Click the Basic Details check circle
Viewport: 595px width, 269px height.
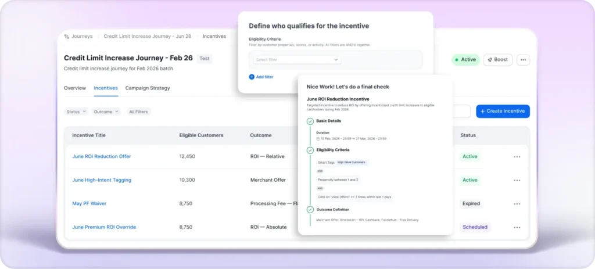310,121
